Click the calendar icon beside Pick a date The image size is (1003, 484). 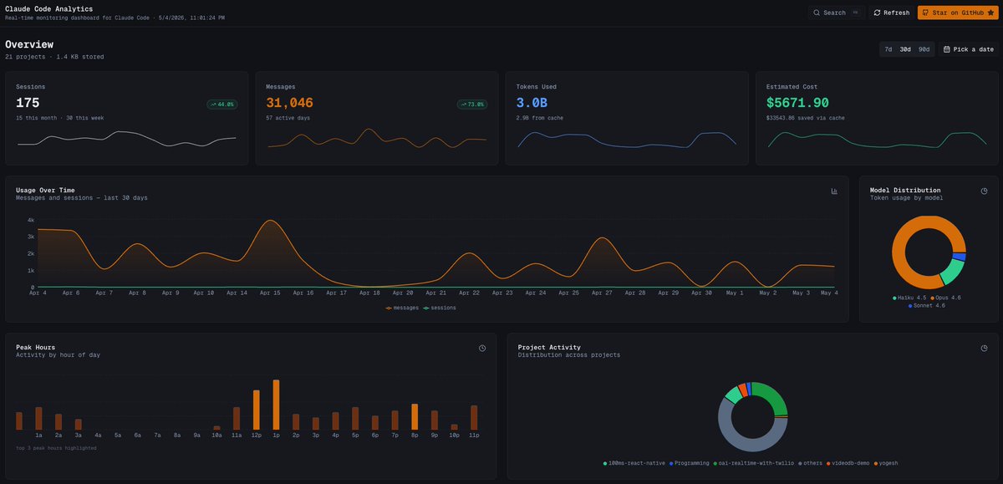[x=947, y=49]
